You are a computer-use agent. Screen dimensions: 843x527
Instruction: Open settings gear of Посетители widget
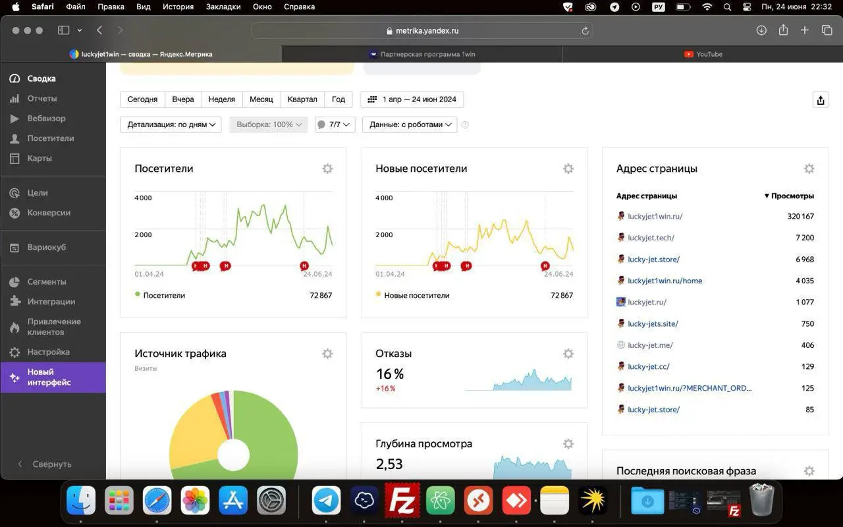[327, 169]
